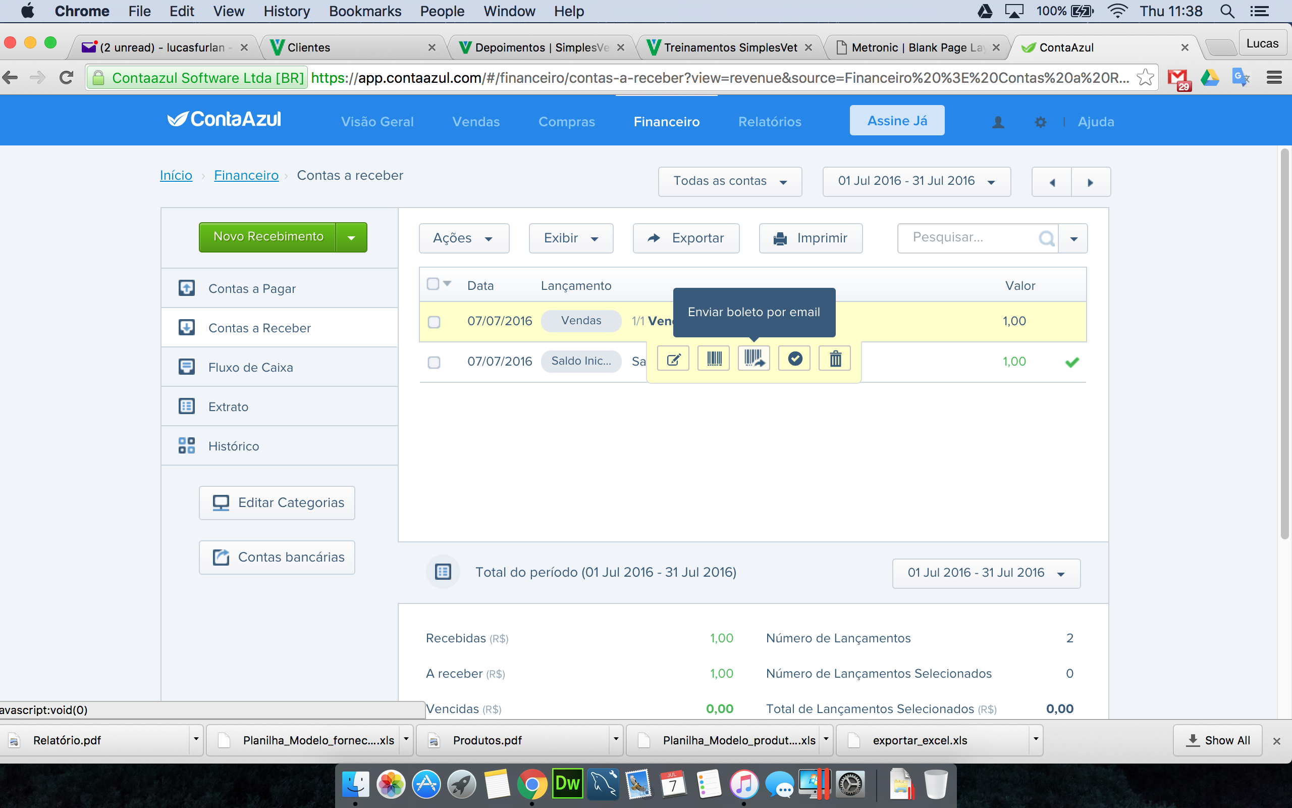Click the search magnifier icon in Pesquisar
Screen dimensions: 1292x808
click(x=1046, y=238)
